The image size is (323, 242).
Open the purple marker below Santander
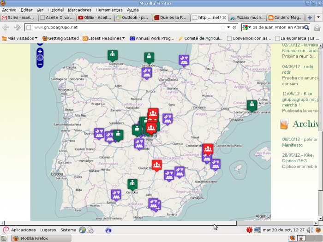coord(147,73)
